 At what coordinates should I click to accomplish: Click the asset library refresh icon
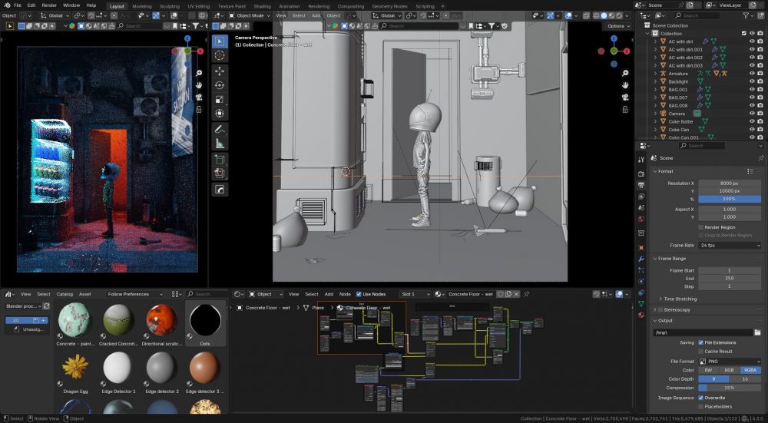(x=47, y=306)
